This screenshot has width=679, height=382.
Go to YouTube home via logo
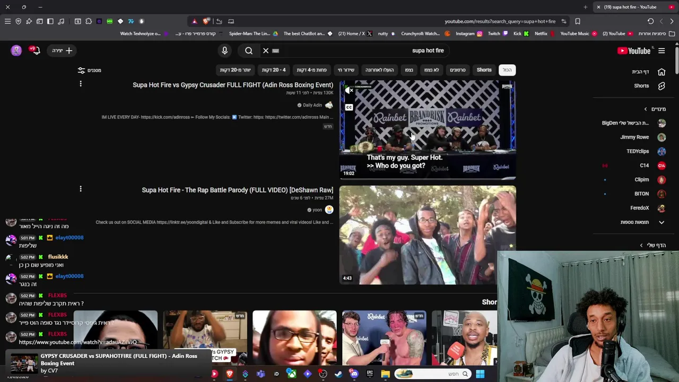point(634,51)
